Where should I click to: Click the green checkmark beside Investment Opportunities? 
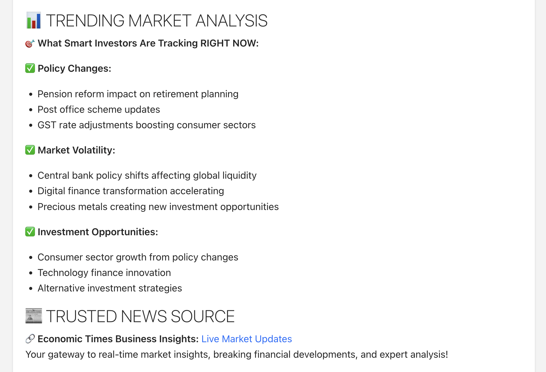[30, 232]
